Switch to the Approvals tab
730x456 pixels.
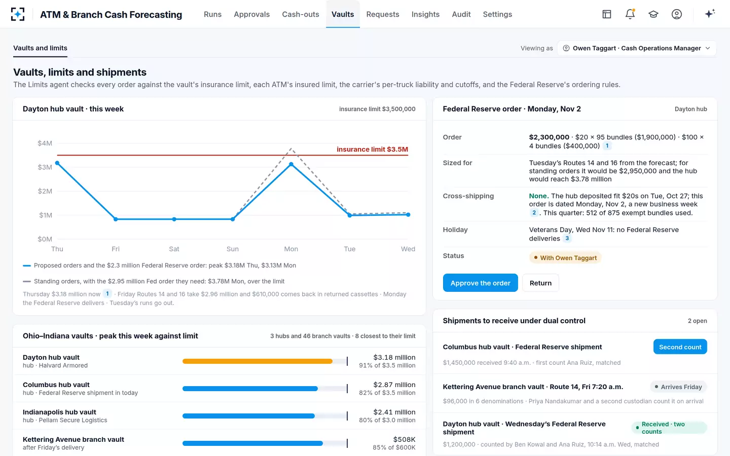[x=251, y=14]
